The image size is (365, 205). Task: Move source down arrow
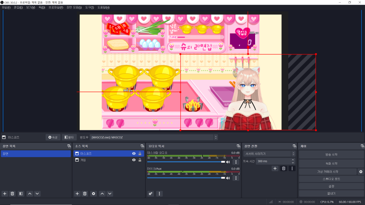coord(110,194)
